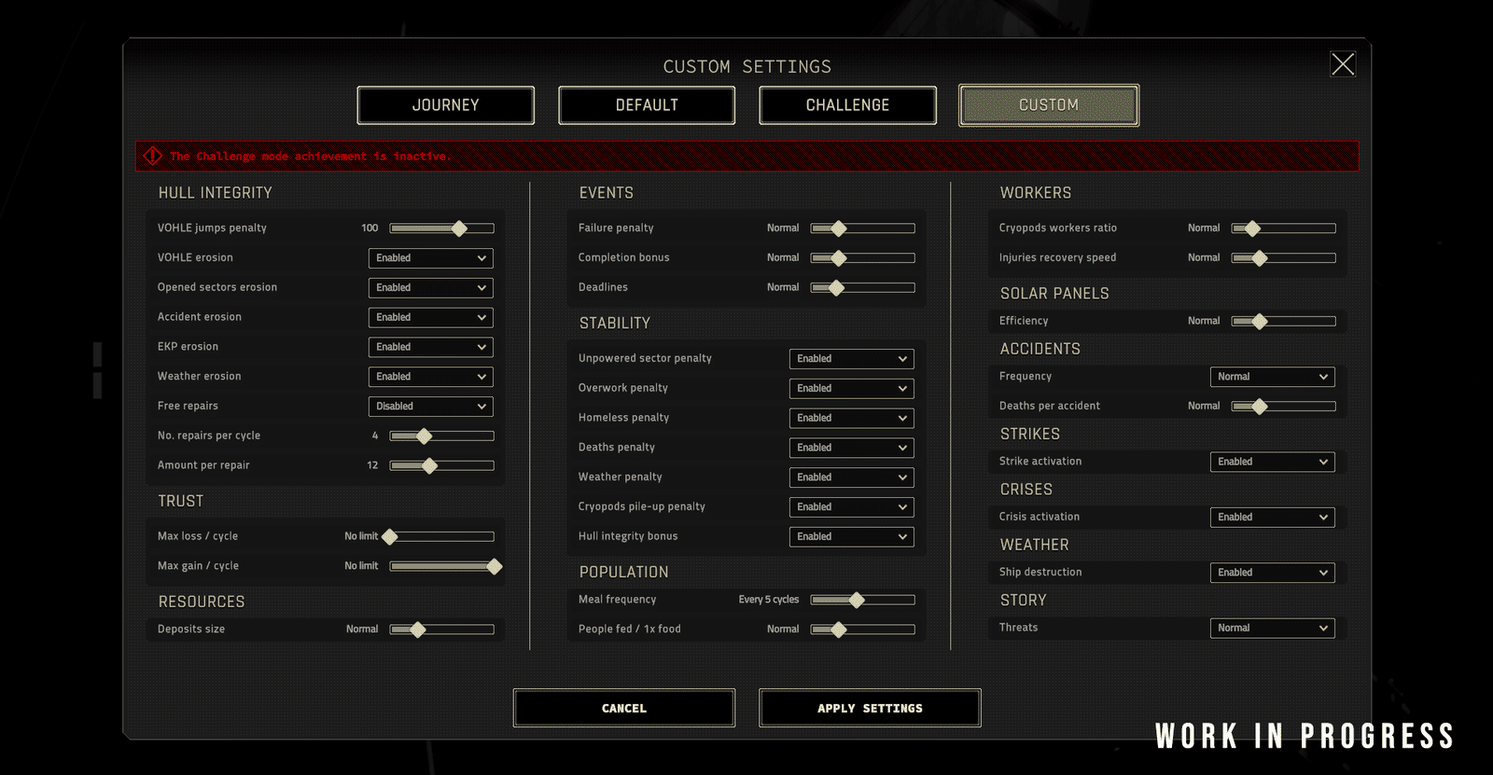Expand the Story Threats dropdown
Image resolution: width=1493 pixels, height=775 pixels.
(x=1273, y=629)
